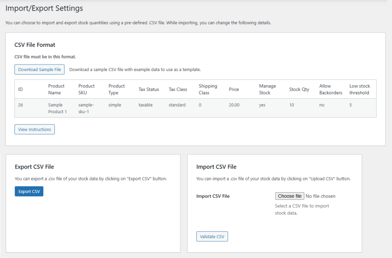The image size is (392, 258).
Task: Click the Product SKU column header
Action: coord(87,90)
